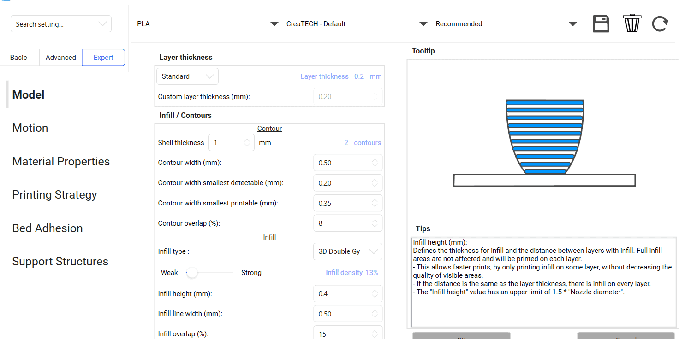The height and width of the screenshot is (339, 679).
Task: Open Printing Strategy section
Action: (x=54, y=195)
